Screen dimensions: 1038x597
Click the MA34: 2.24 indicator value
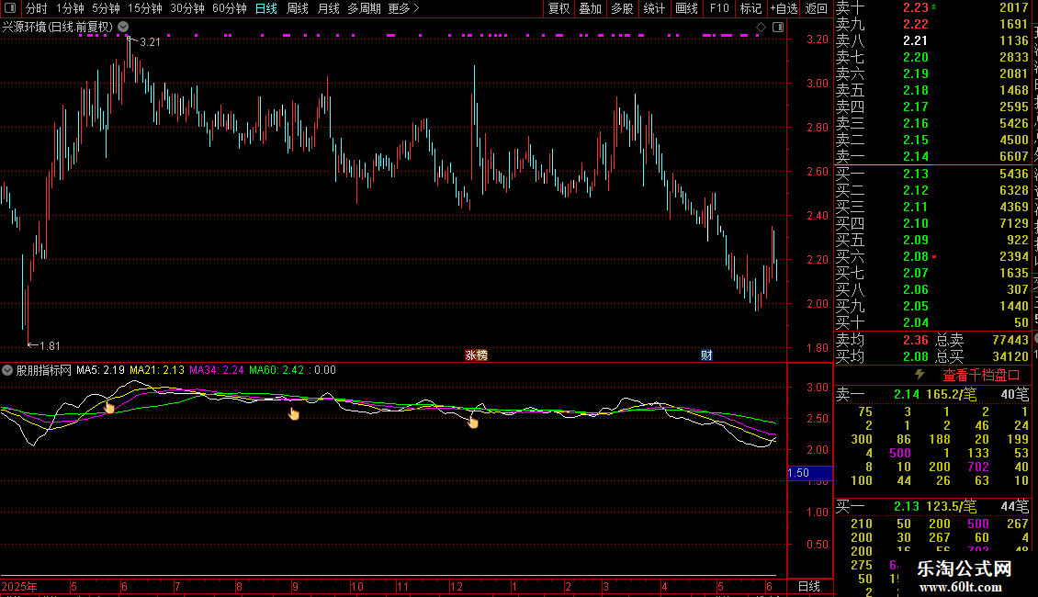[x=217, y=370]
